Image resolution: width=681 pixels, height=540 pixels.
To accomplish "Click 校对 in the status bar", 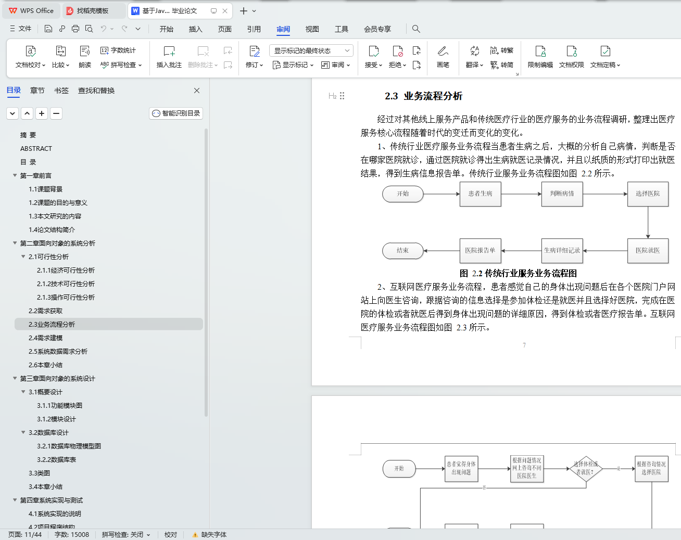I will coord(171,535).
